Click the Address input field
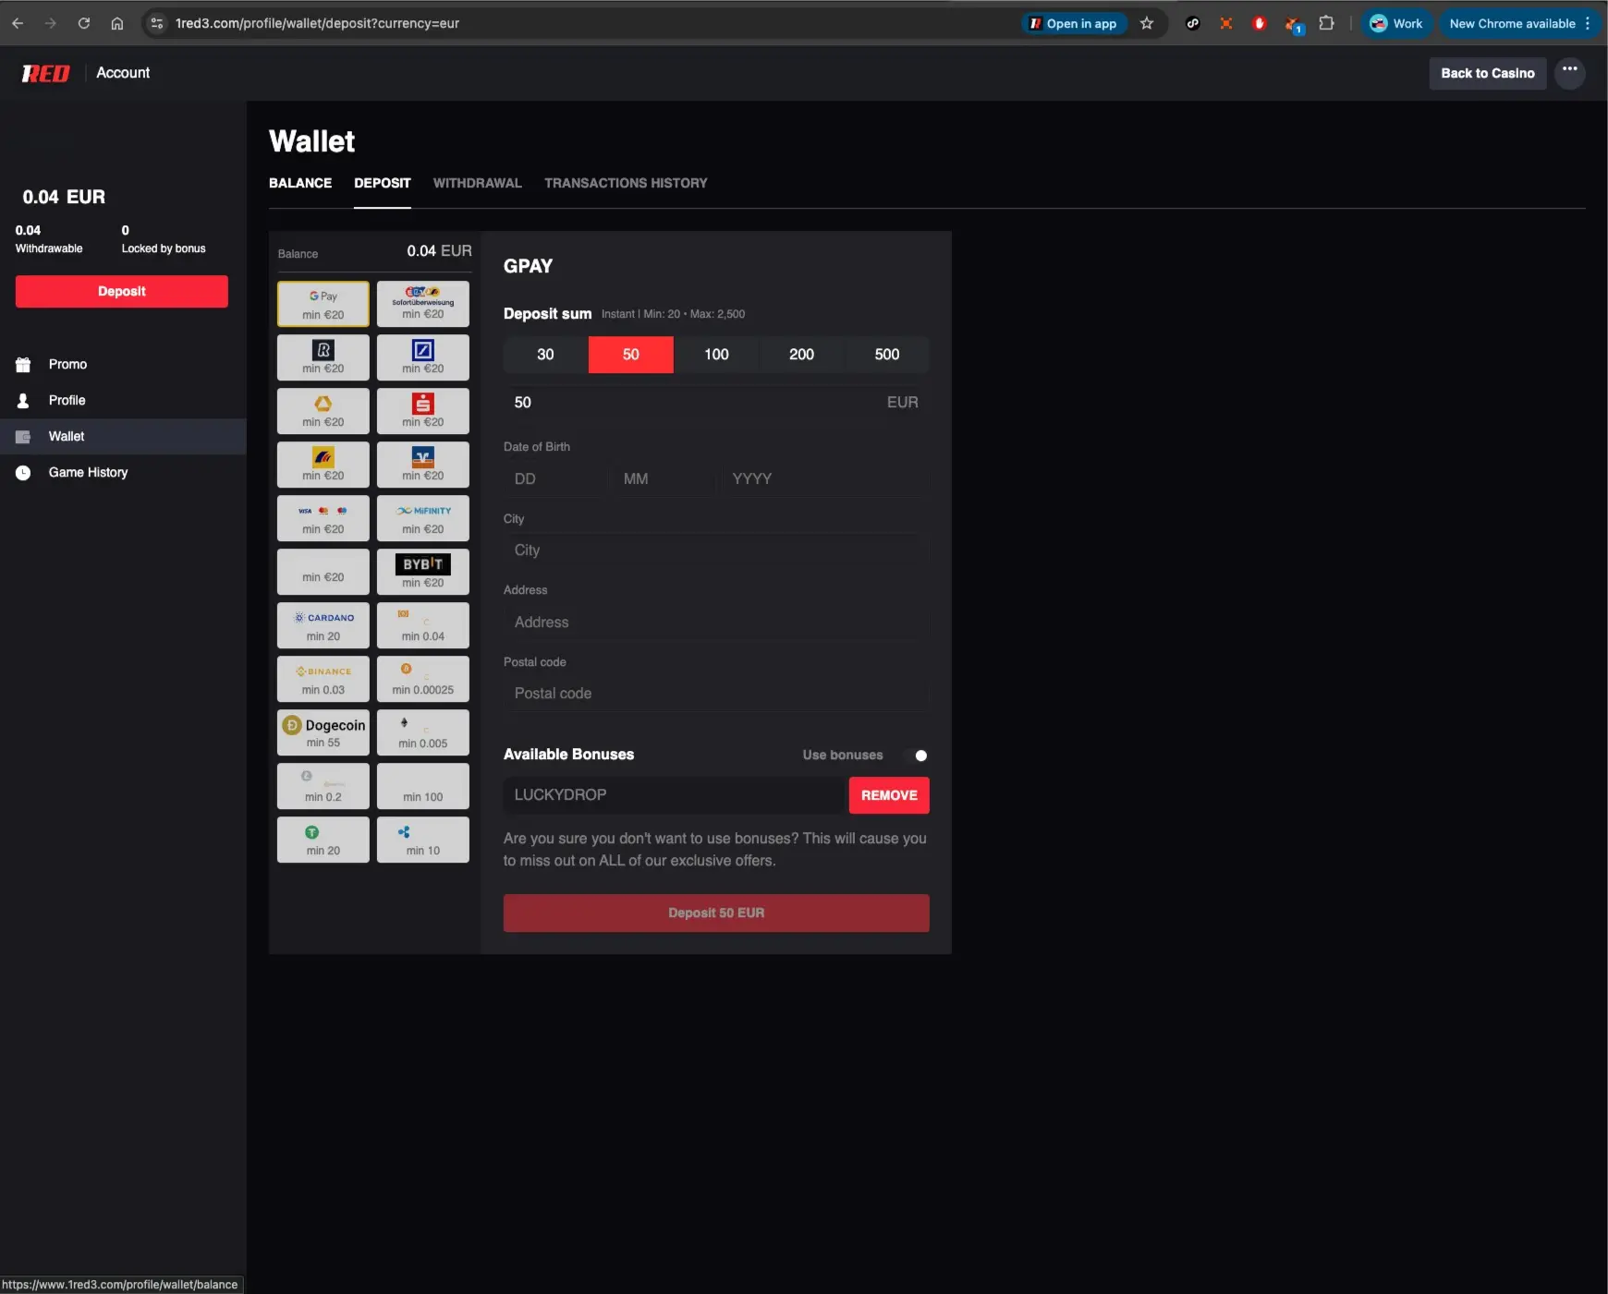 coord(716,622)
